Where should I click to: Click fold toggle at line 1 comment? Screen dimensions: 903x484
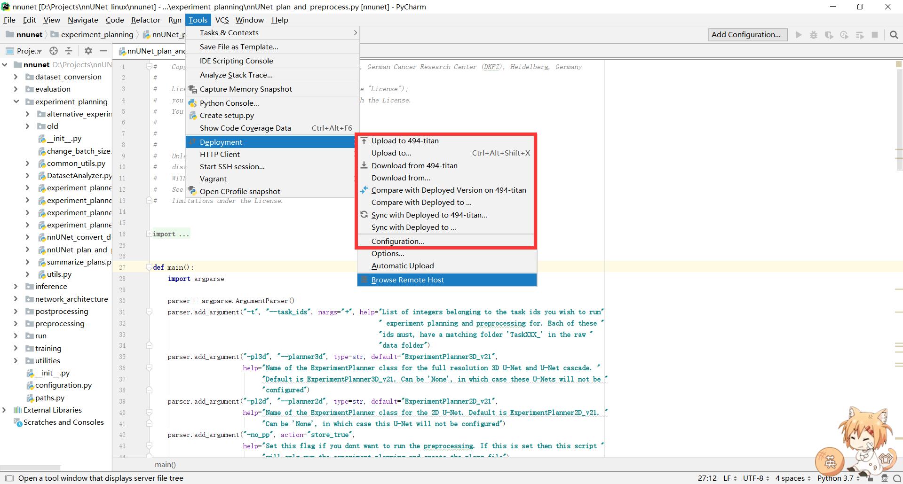tap(149, 67)
